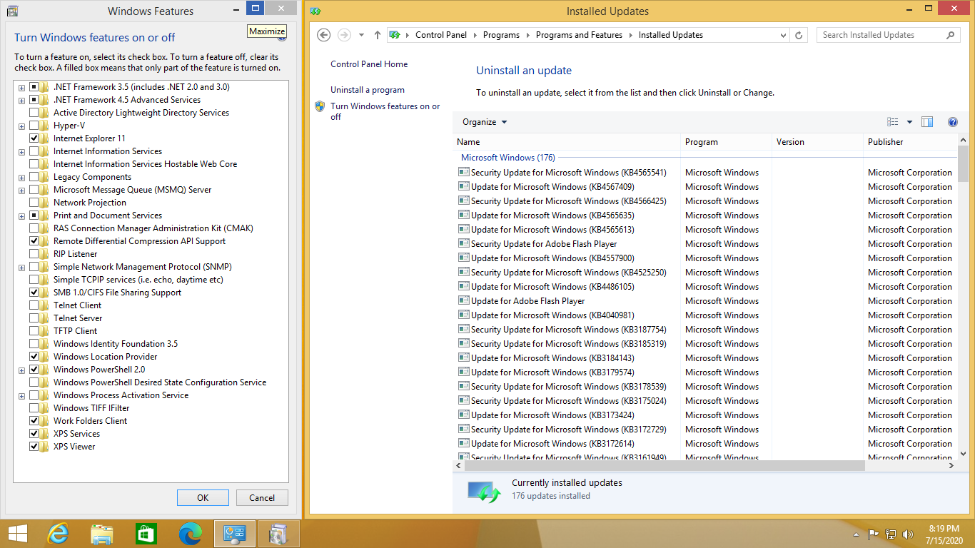975x548 pixels.
Task: Expand Print and Document Services
Action: click(22, 216)
